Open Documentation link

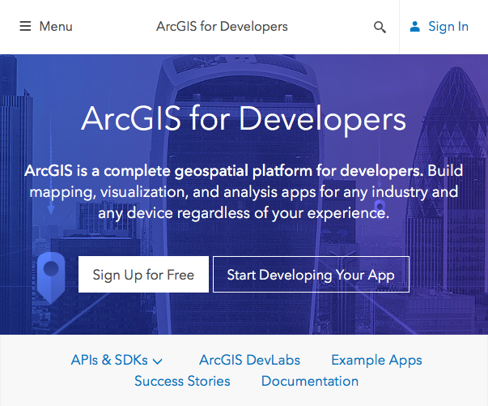pyautogui.click(x=310, y=382)
